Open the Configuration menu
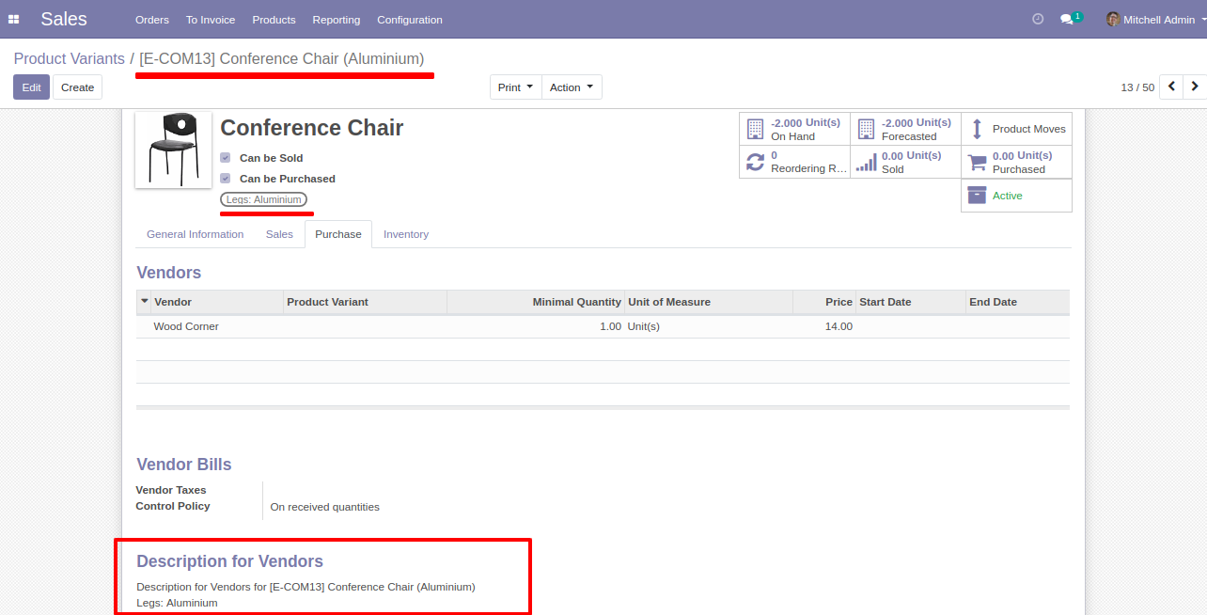The height and width of the screenshot is (615, 1207). 410,20
